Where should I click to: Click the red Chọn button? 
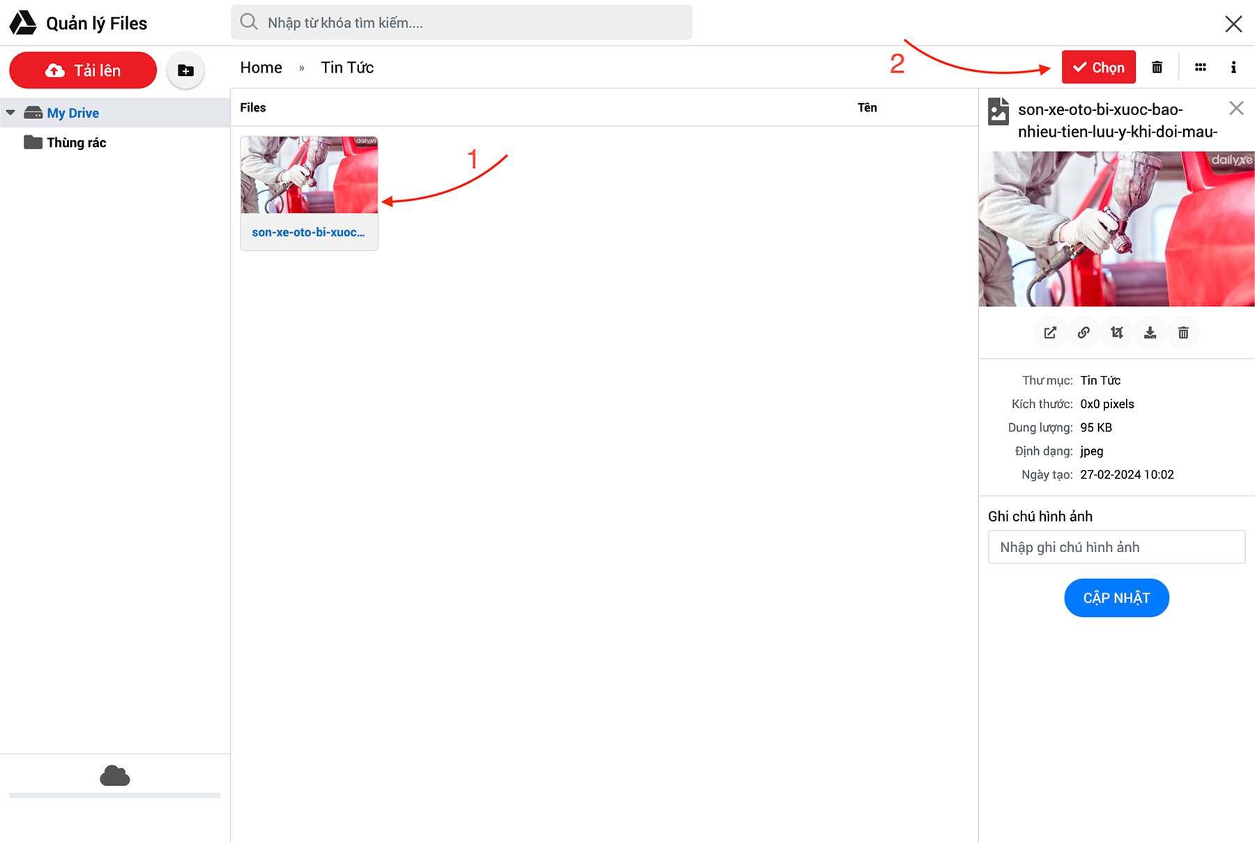[x=1098, y=68]
